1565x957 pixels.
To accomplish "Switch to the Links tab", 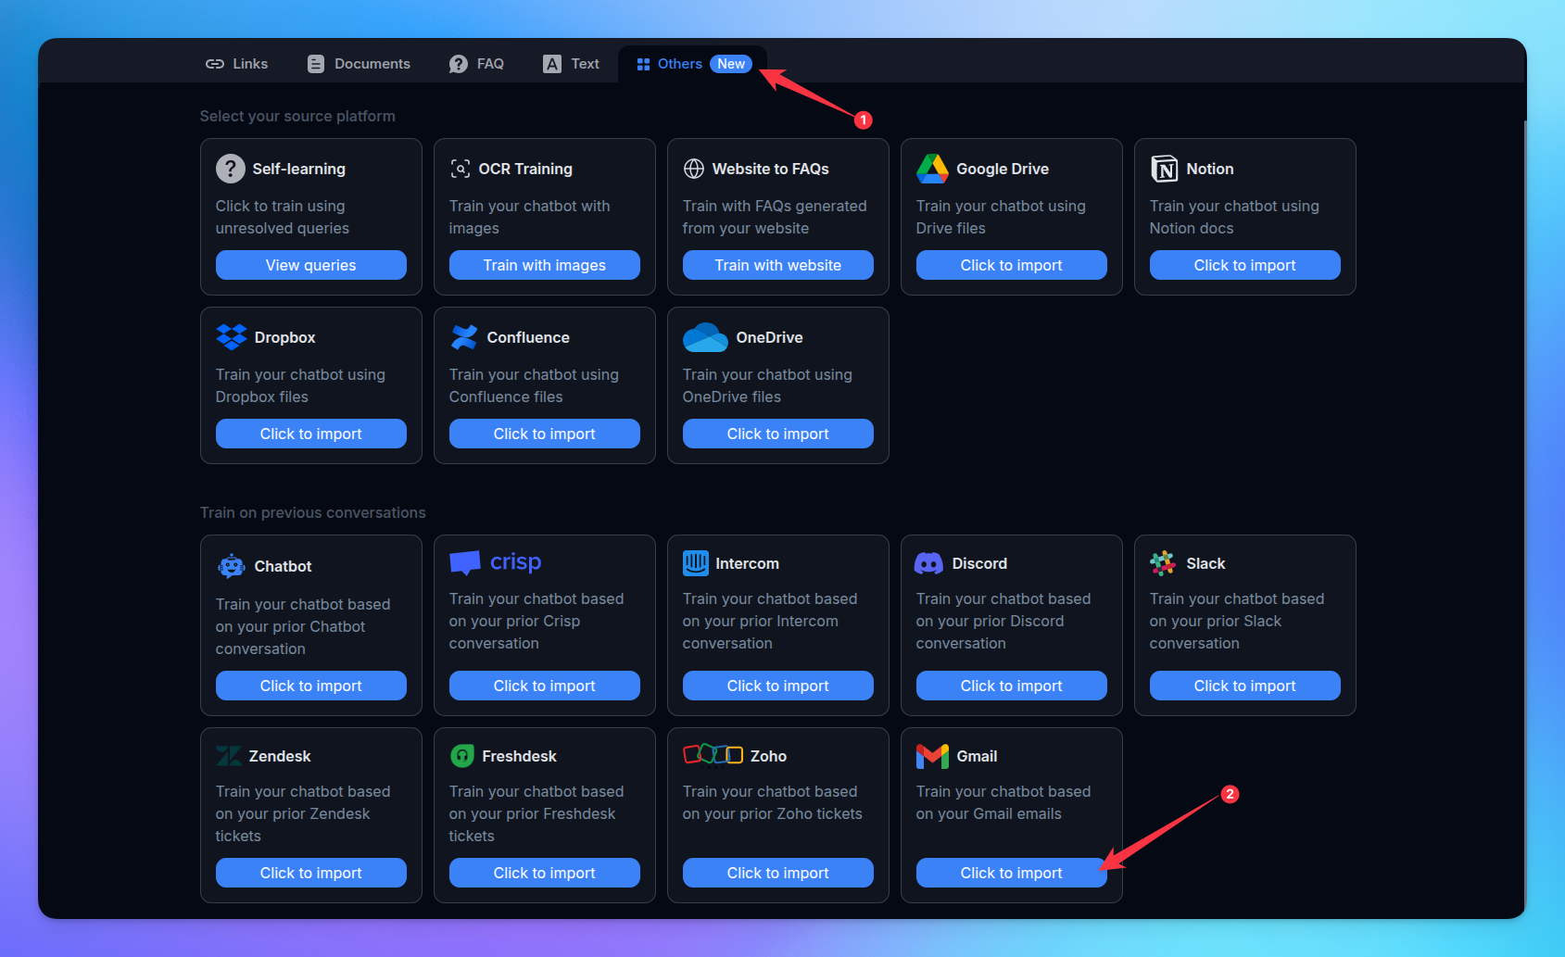I will pyautogui.click(x=237, y=64).
